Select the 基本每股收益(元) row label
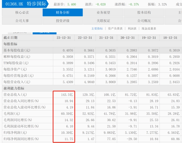 pyautogui.click(x=16, y=50)
